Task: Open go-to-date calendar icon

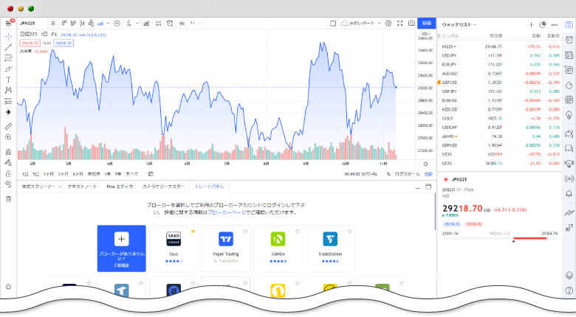Action: pyautogui.click(x=151, y=174)
